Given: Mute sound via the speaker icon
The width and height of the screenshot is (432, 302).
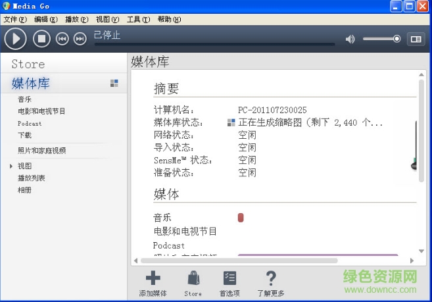Looking at the screenshot, I should pyautogui.click(x=350, y=39).
